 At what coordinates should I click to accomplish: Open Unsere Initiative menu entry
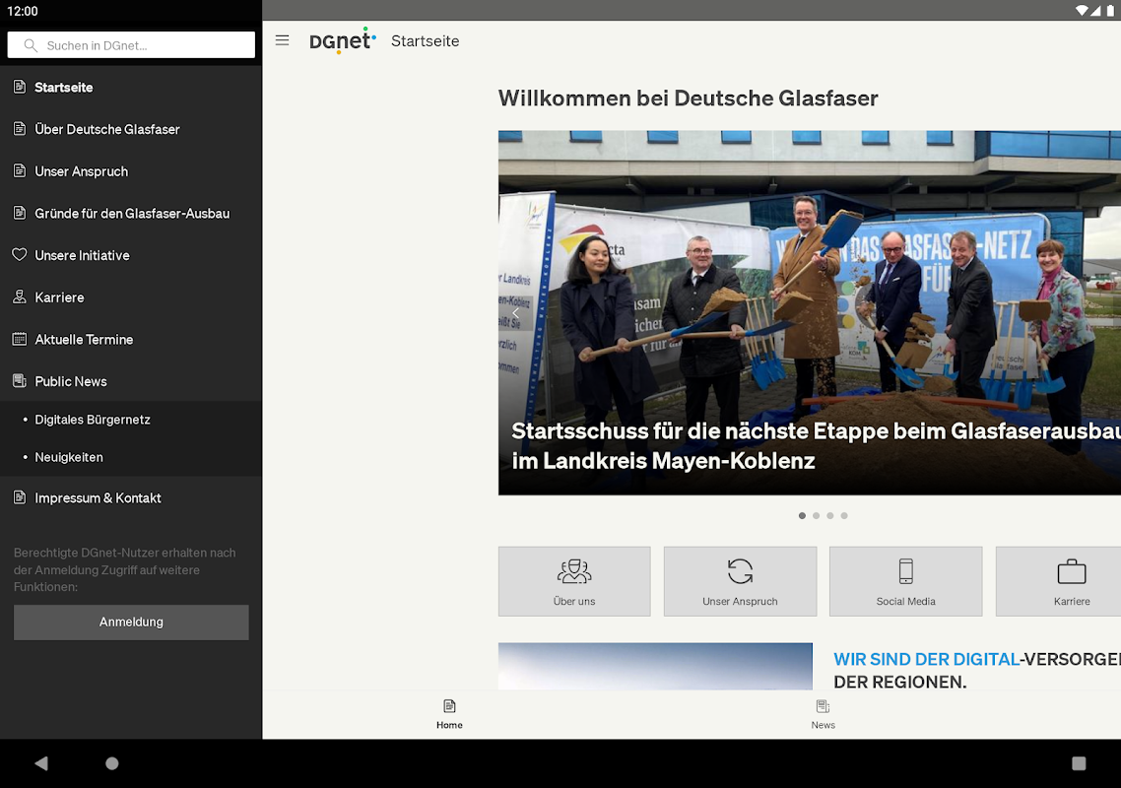click(x=131, y=255)
